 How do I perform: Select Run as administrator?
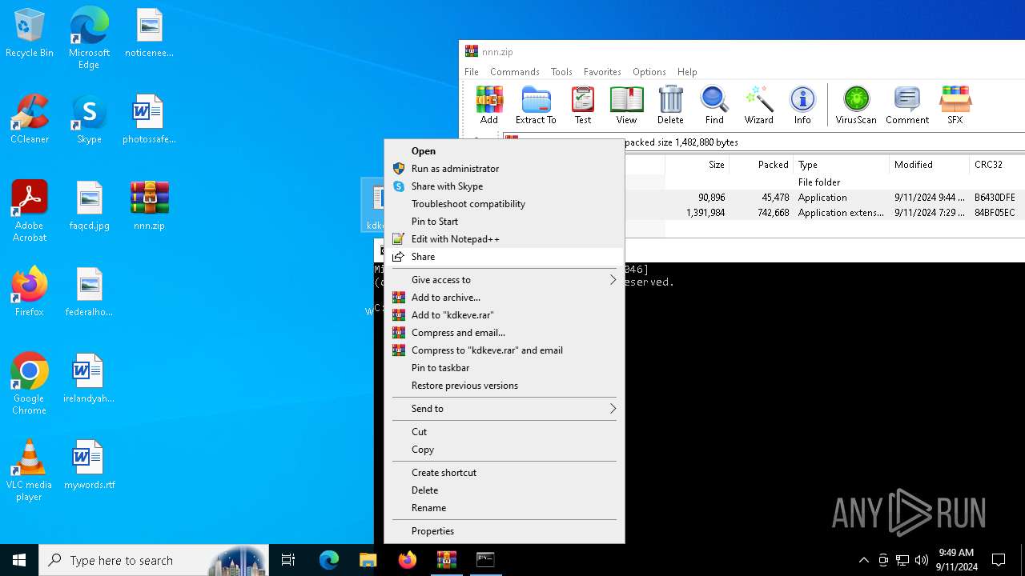point(504,169)
